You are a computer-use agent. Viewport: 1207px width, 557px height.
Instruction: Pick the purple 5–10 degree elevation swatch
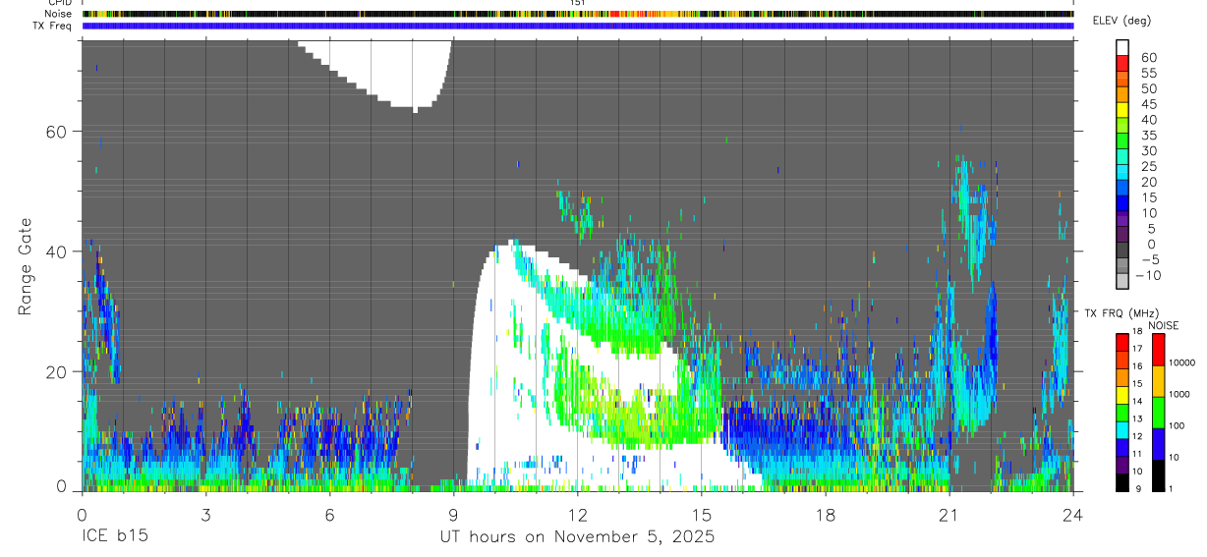(x=1122, y=217)
